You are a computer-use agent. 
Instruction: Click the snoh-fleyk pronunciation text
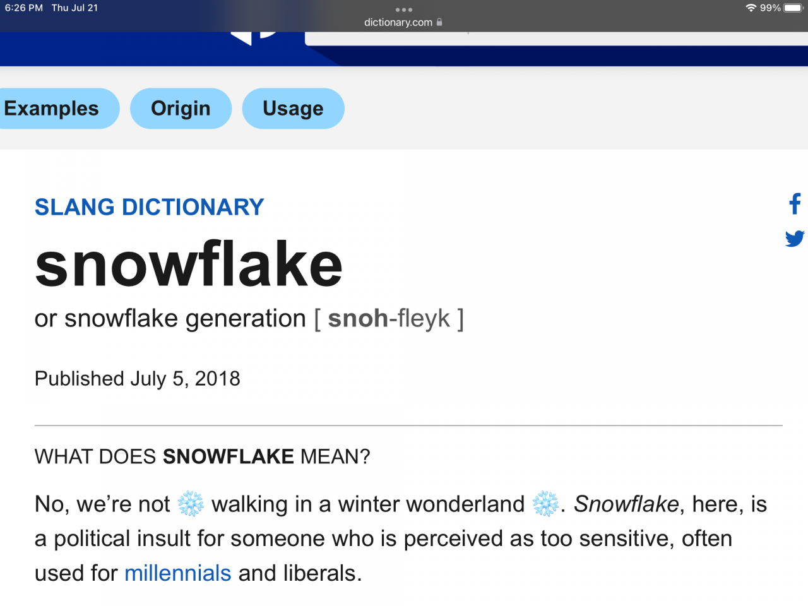coord(389,319)
